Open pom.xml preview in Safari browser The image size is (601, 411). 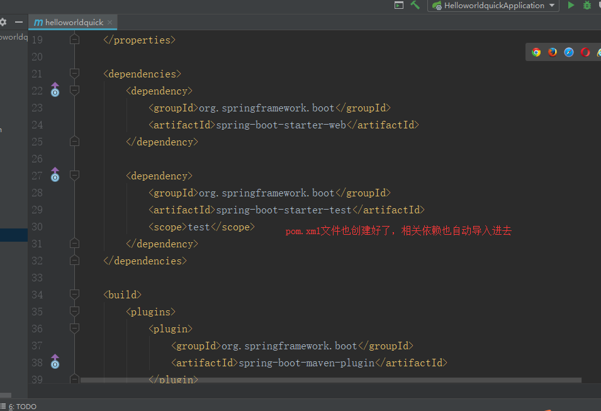click(569, 52)
